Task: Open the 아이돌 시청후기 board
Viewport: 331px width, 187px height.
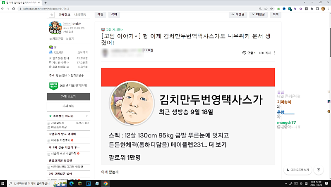Action: pos(61,140)
